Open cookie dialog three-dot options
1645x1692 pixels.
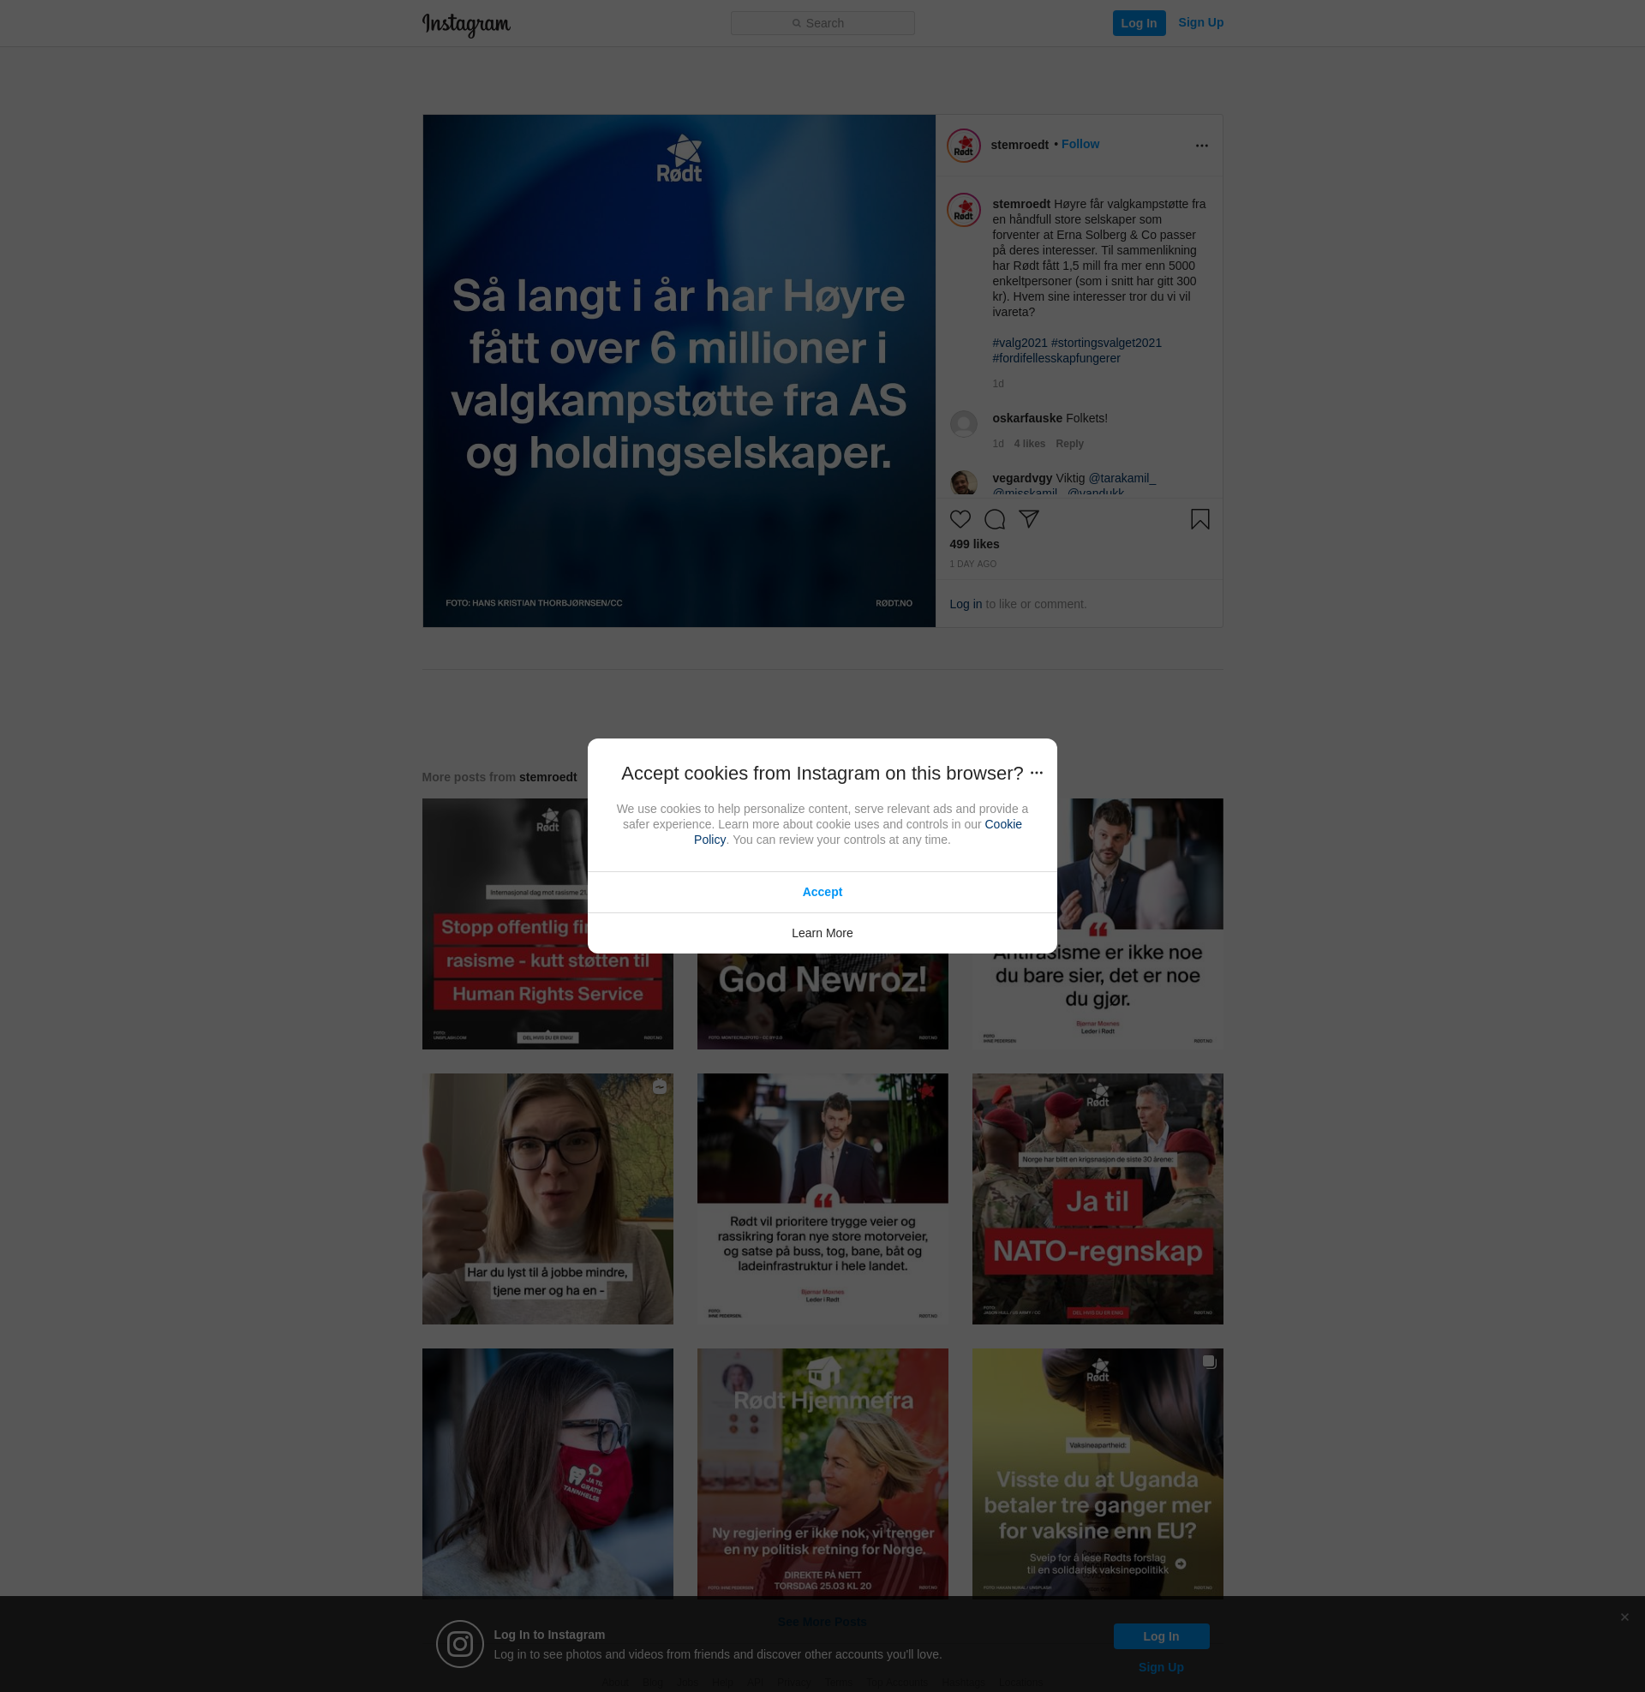1037,773
